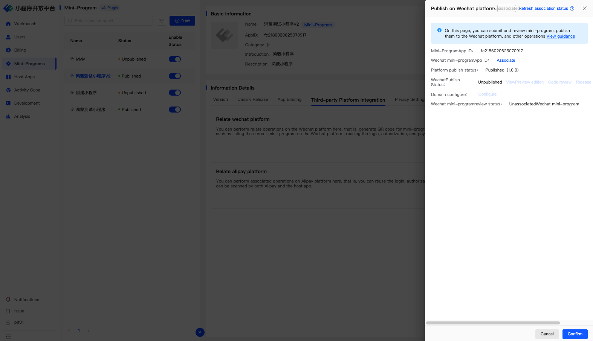Toggle enable status for 鸿蒙测试小程序
593x341 pixels.
click(175, 110)
